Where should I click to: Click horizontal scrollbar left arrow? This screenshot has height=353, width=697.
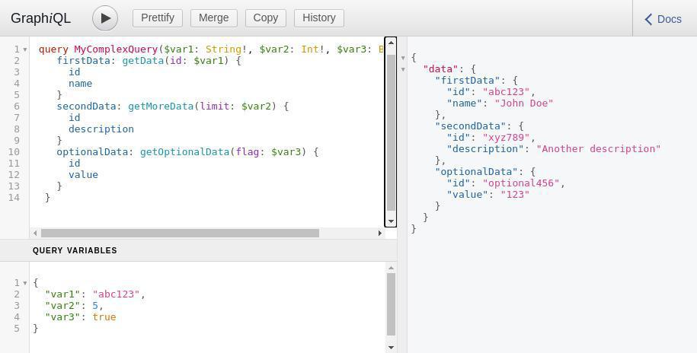click(x=35, y=233)
